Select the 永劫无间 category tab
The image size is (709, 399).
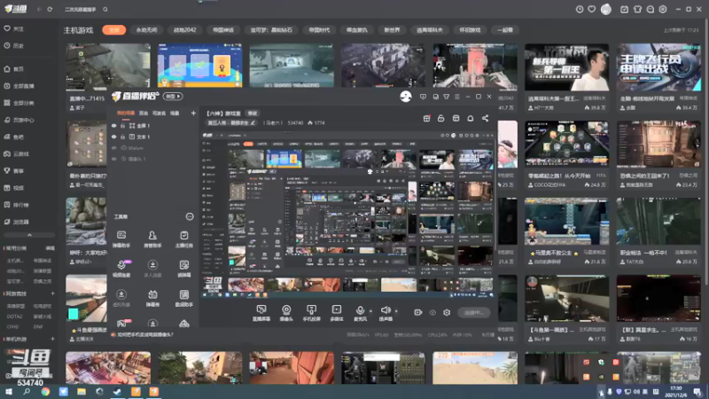[146, 30]
